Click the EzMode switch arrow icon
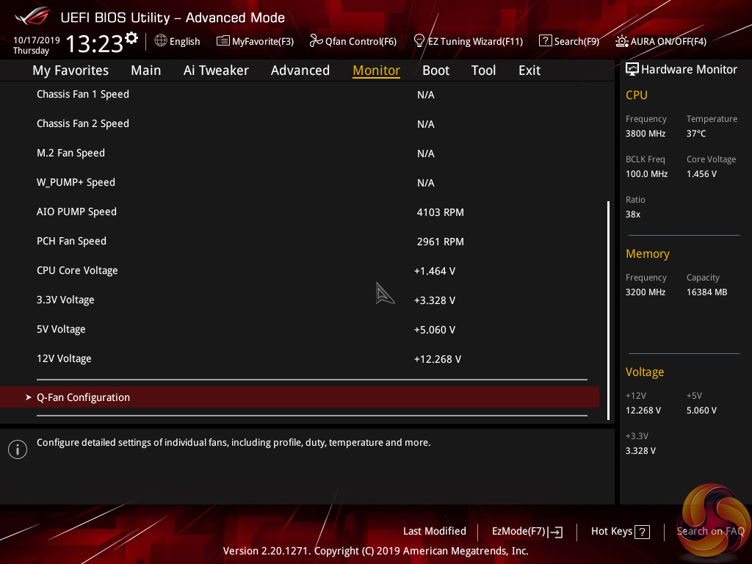The height and width of the screenshot is (564, 752). (x=556, y=532)
